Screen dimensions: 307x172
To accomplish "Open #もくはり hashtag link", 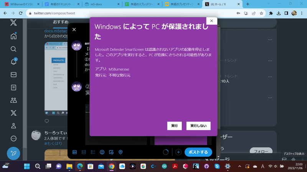I will [53, 143].
